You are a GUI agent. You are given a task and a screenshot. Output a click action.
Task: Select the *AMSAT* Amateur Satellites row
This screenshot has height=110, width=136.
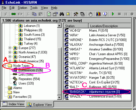(x=97, y=49)
